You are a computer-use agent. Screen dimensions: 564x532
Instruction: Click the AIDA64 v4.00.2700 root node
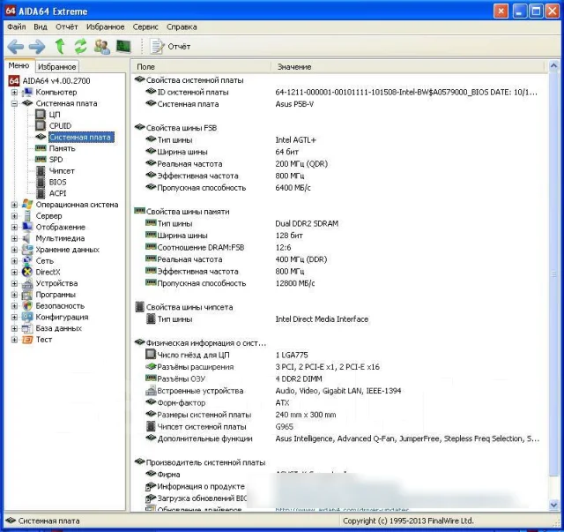pyautogui.click(x=56, y=80)
